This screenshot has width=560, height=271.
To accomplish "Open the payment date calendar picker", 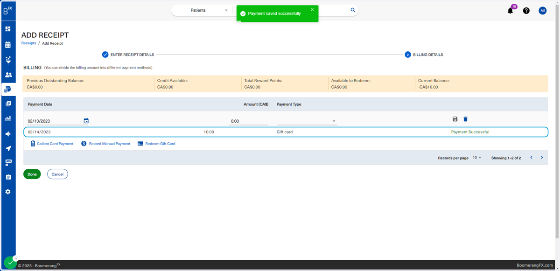I will [86, 121].
